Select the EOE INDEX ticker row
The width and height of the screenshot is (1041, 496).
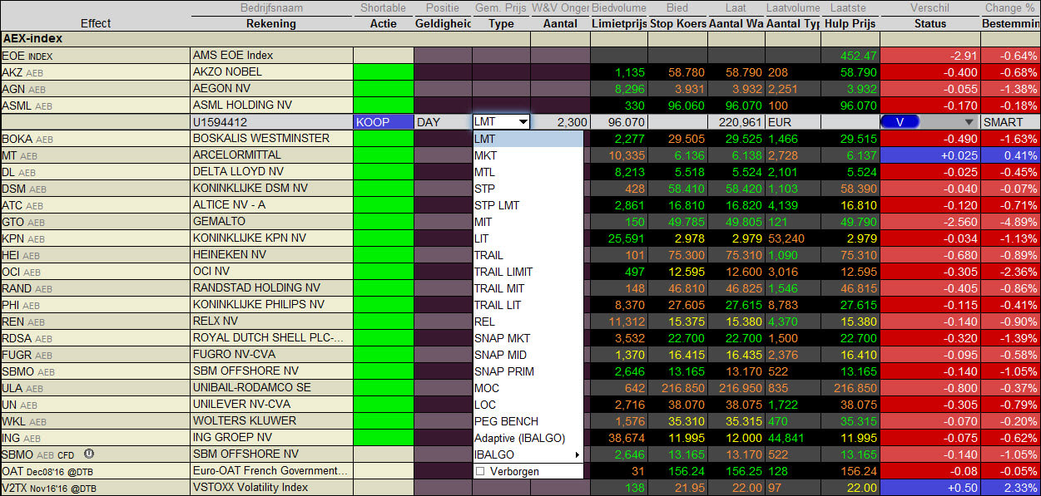coord(27,56)
